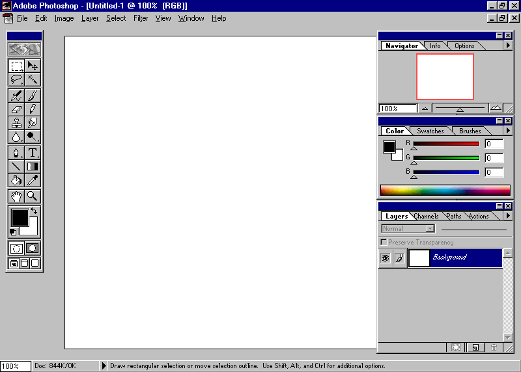Choose standard window screen mode
This screenshot has width=521, height=372.
[14, 263]
